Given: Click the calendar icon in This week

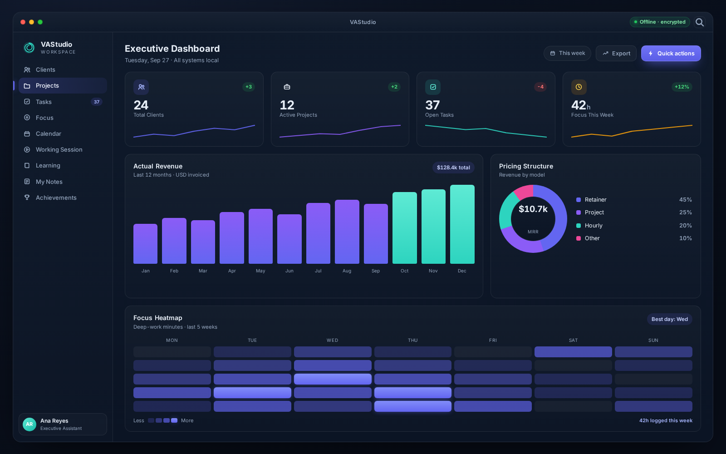Looking at the screenshot, I should (553, 54).
